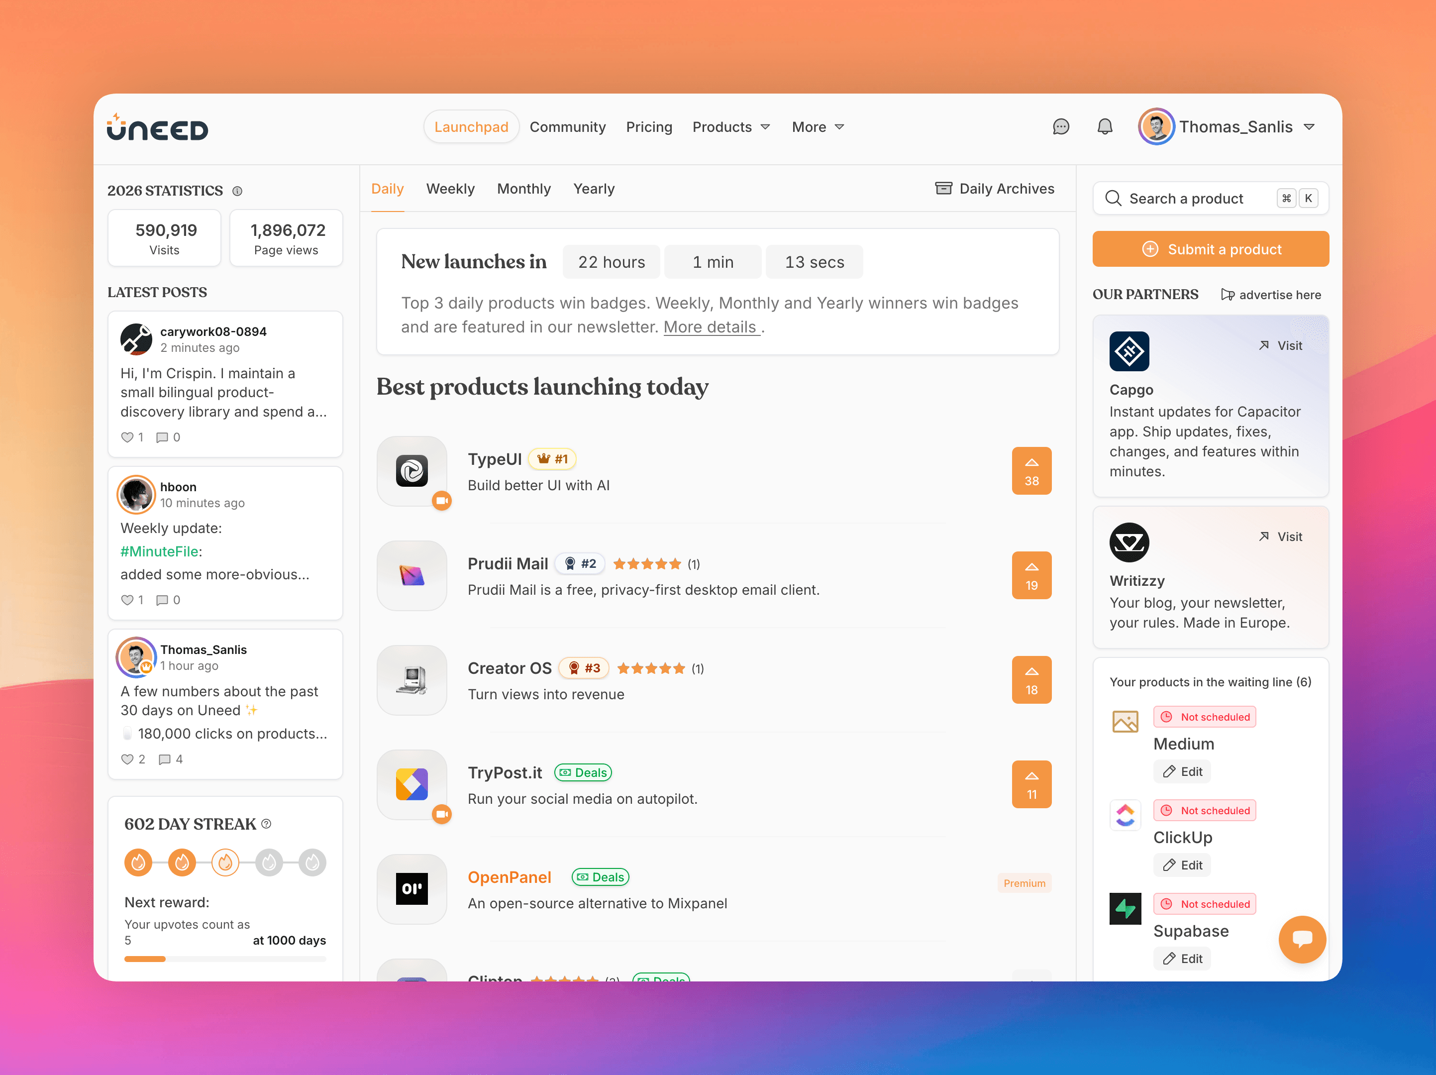Click the day streak help icon
This screenshot has height=1075, width=1436.
click(x=266, y=824)
